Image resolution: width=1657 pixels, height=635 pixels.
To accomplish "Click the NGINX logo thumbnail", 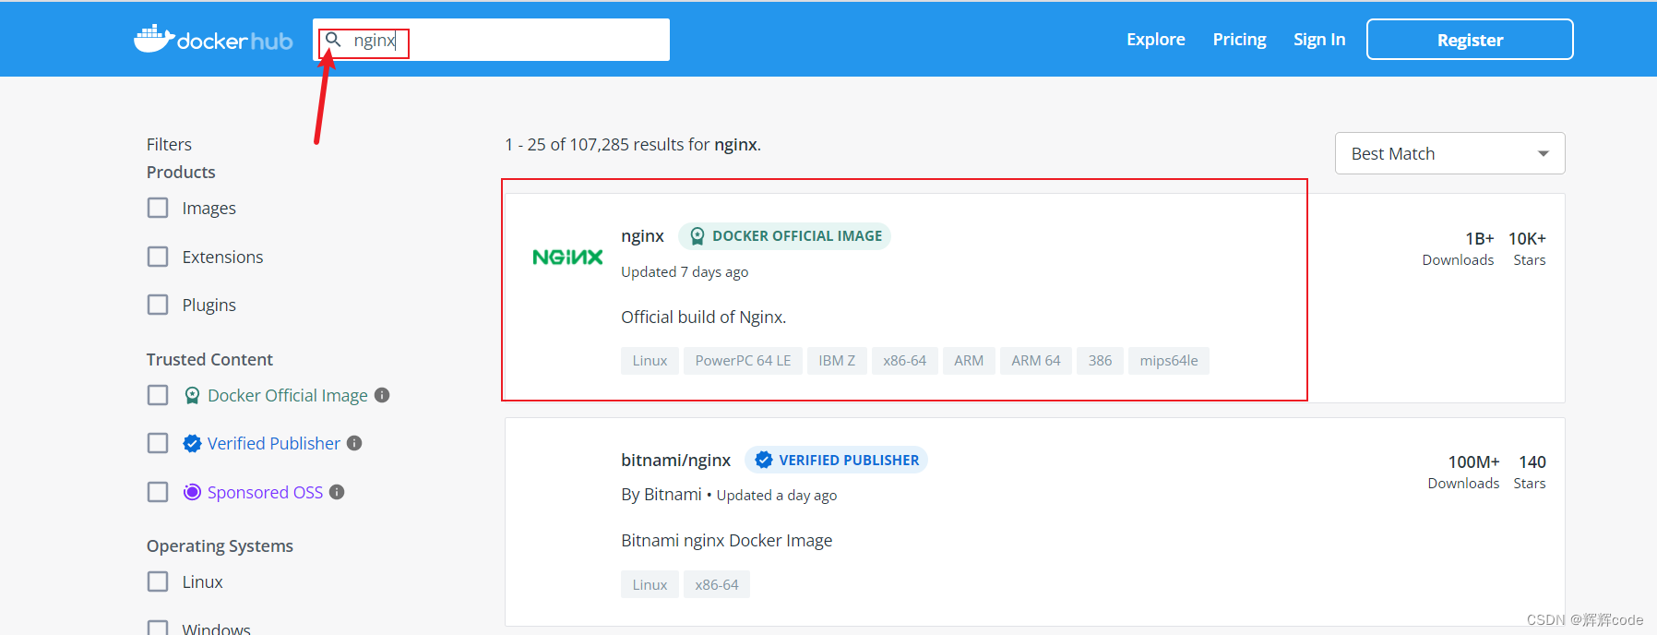I will (x=567, y=258).
